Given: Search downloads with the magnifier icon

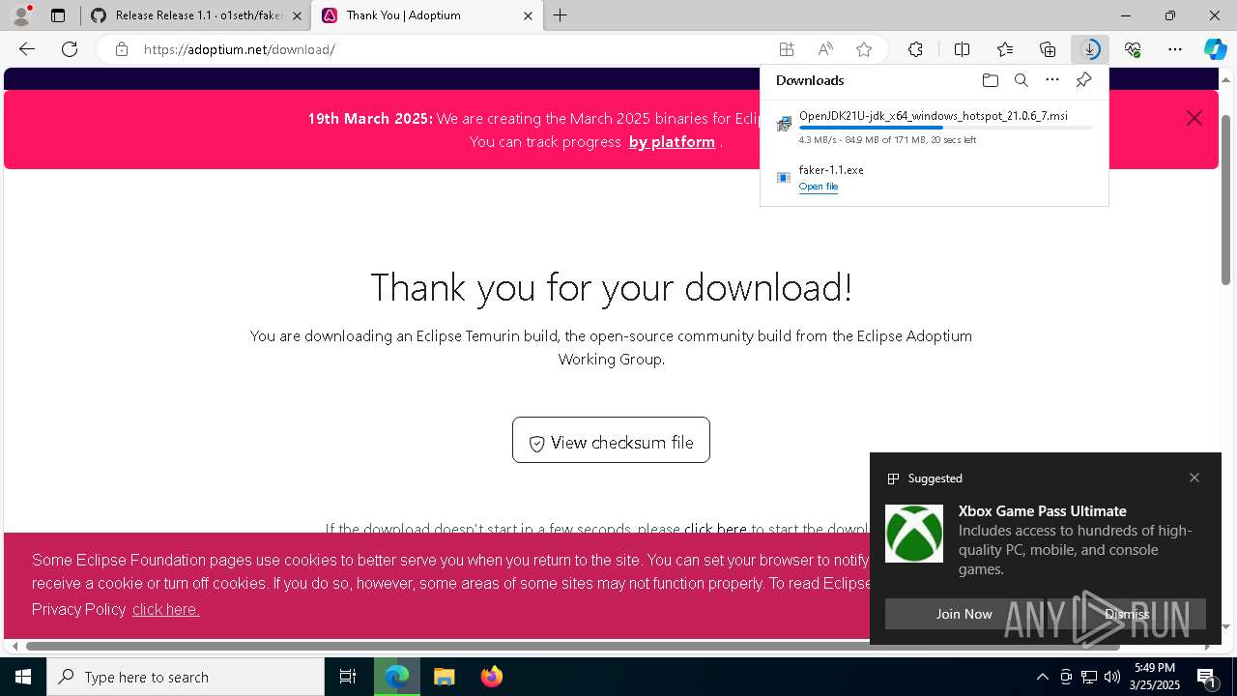Looking at the screenshot, I should point(1021,80).
